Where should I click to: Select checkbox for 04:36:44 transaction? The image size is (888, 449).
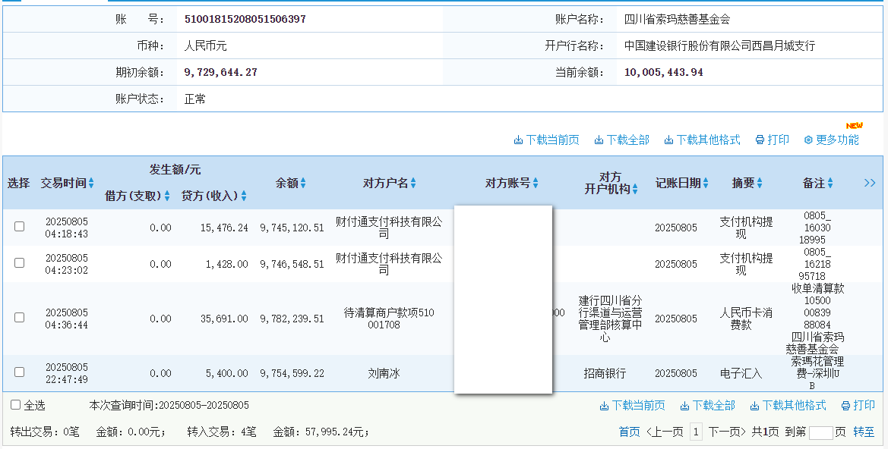(x=19, y=317)
